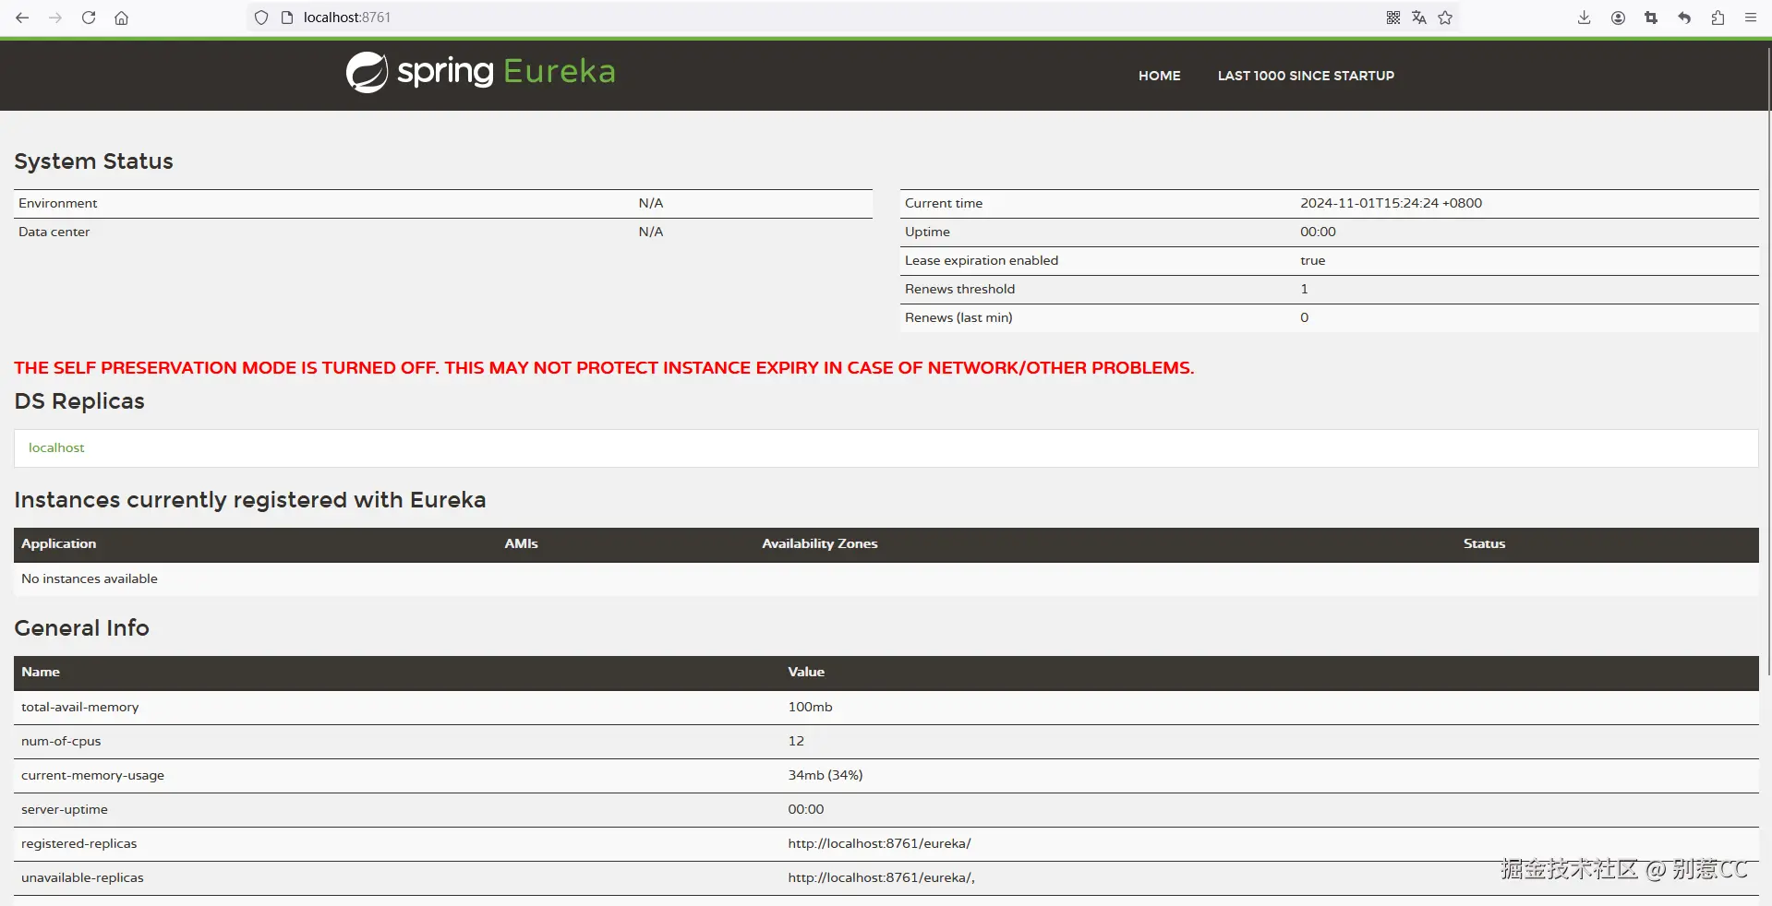Image resolution: width=1772 pixels, height=906 pixels.
Task: Click the Uptime label in System Status
Action: coord(927,232)
